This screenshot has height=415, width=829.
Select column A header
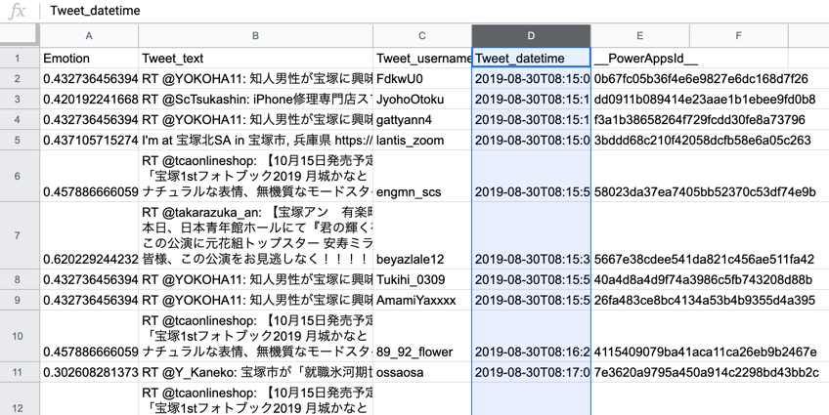89,36
